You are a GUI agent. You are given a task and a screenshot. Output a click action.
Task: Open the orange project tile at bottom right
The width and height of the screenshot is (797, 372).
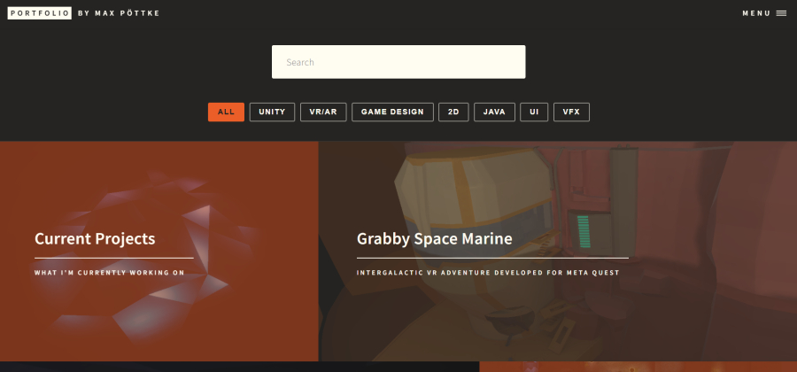638,366
